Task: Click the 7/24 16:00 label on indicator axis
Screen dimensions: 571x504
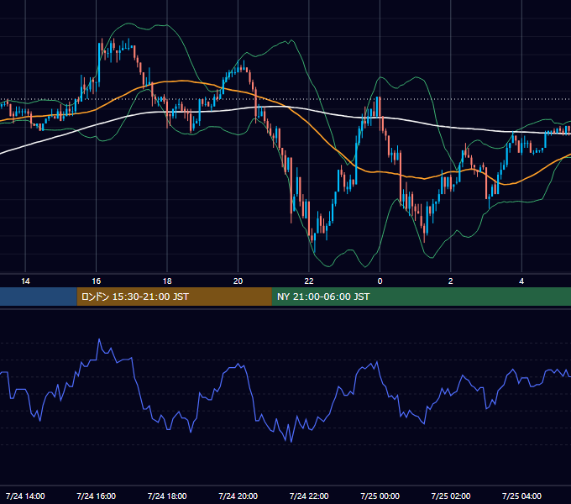Action: 96,496
